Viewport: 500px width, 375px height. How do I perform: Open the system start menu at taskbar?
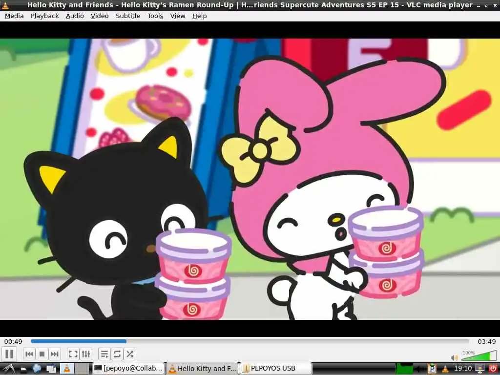[x=8, y=369]
